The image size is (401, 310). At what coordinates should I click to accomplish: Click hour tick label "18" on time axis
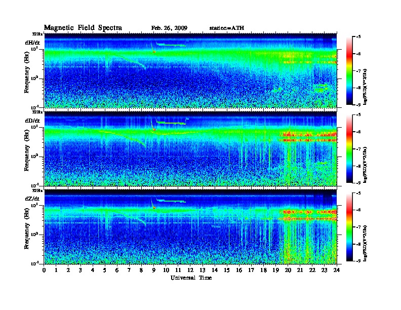point(264,270)
